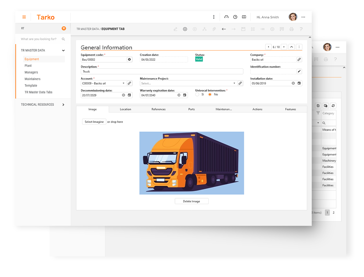Viewport: 364px width, 277px height.
Task: Click the link icon beside Company field
Action: pyautogui.click(x=299, y=60)
